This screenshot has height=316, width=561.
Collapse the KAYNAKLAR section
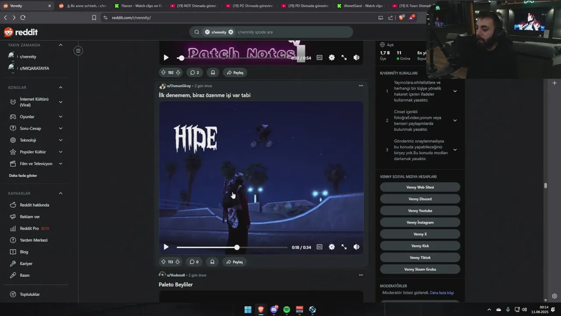60,193
